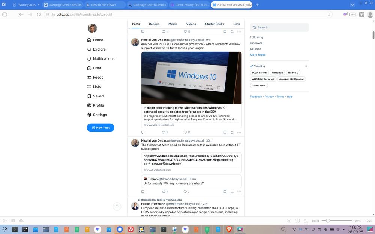Viewport: 375px width, 234px height.
Task: Open Chat in the Bluesky sidebar
Action: [x=94, y=68]
